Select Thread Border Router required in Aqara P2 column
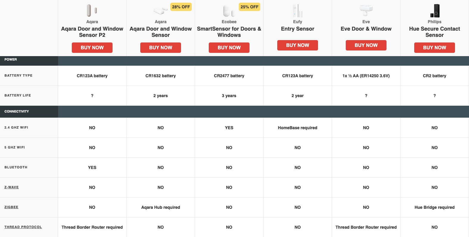Screen dimensions: 469x237 tap(92, 227)
